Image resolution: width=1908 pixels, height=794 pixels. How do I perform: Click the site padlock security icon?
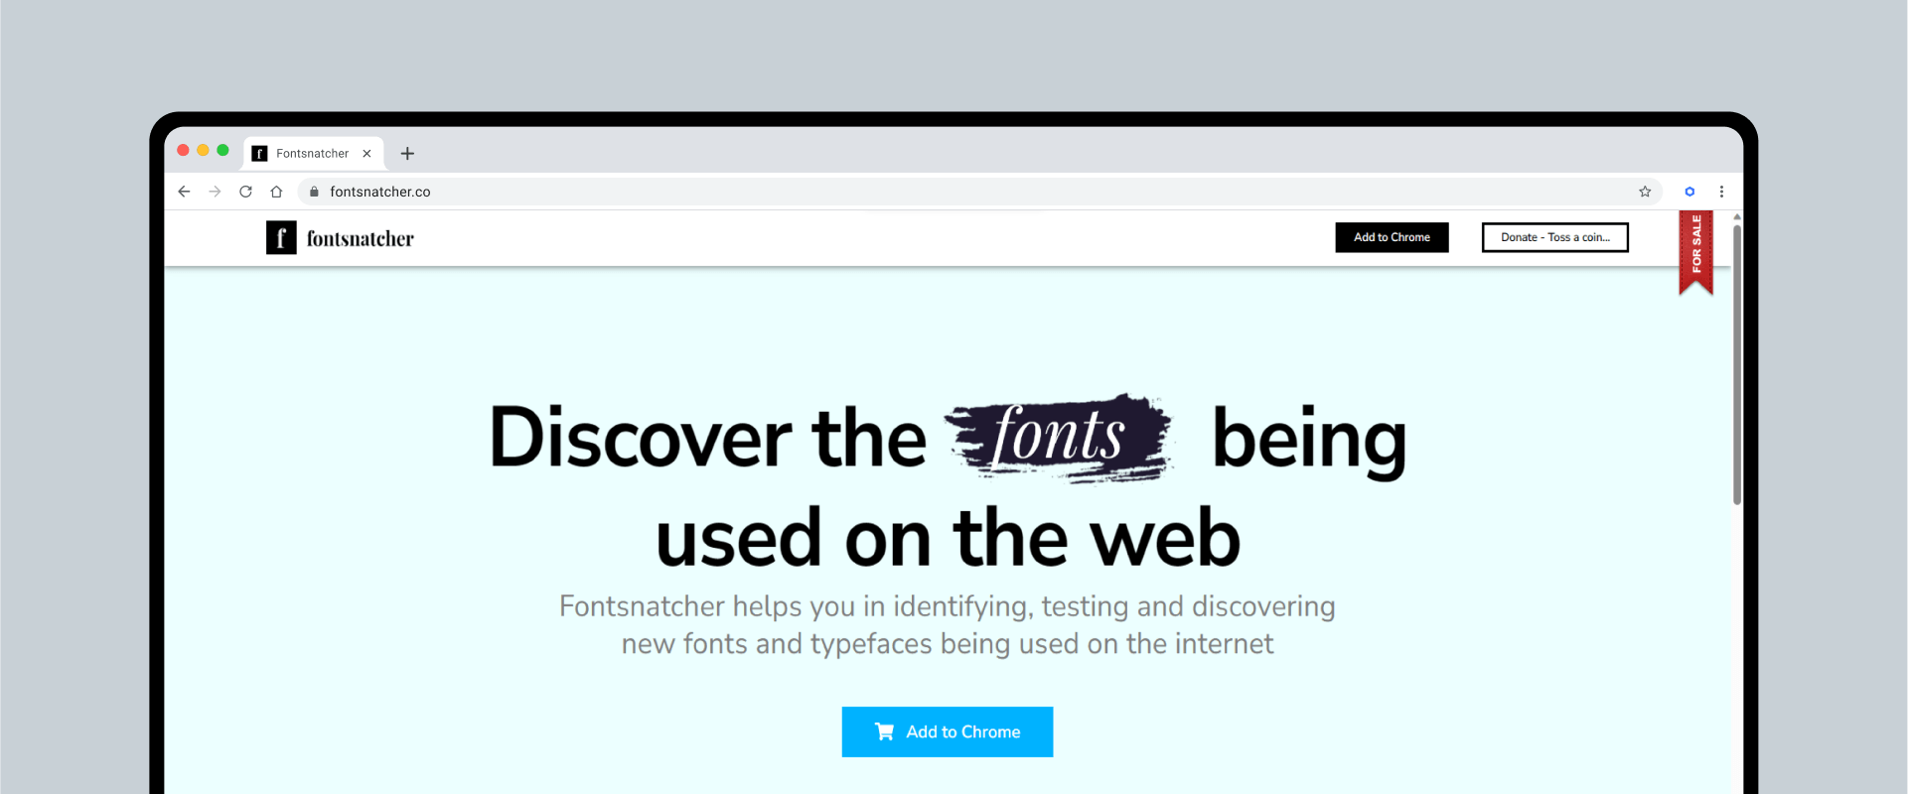tap(314, 192)
